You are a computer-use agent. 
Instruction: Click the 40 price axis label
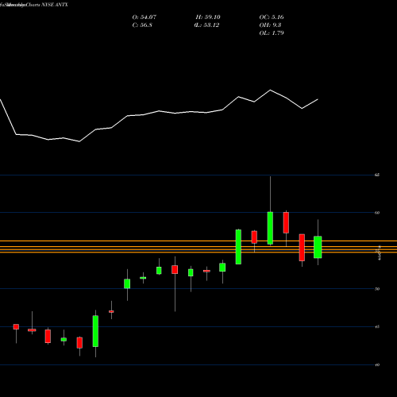point(377,365)
